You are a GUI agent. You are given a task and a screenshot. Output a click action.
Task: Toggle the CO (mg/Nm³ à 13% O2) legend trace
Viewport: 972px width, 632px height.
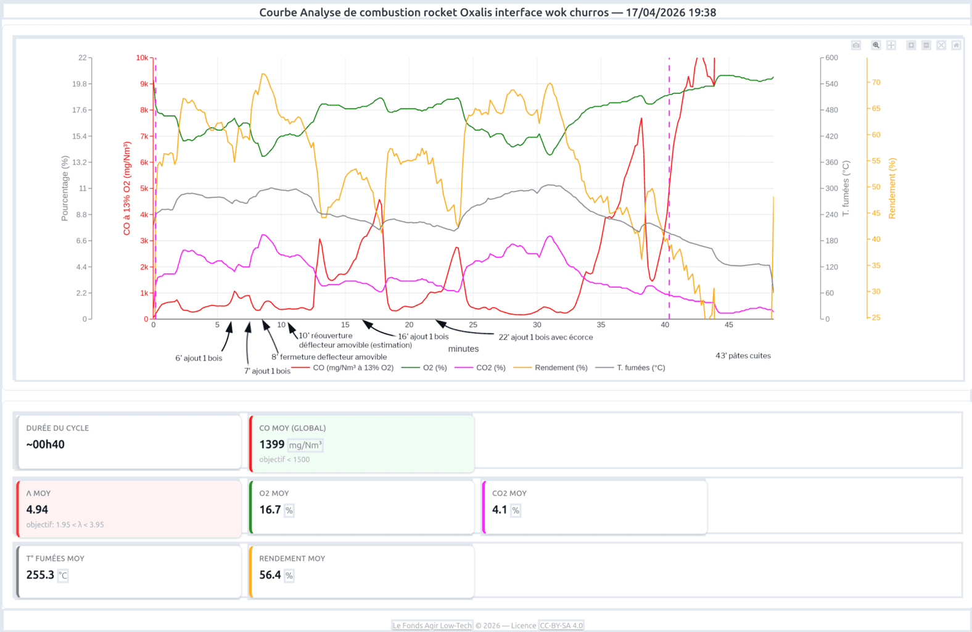tap(343, 368)
